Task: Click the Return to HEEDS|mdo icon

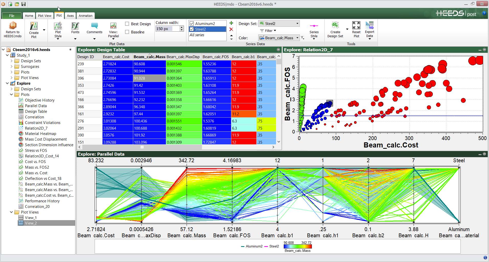Action: 13,26
